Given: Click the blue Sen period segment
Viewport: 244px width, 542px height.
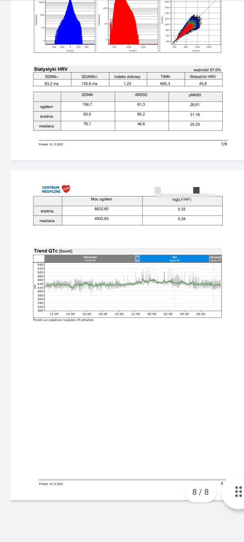Looking at the screenshot, I should pyautogui.click(x=174, y=258).
